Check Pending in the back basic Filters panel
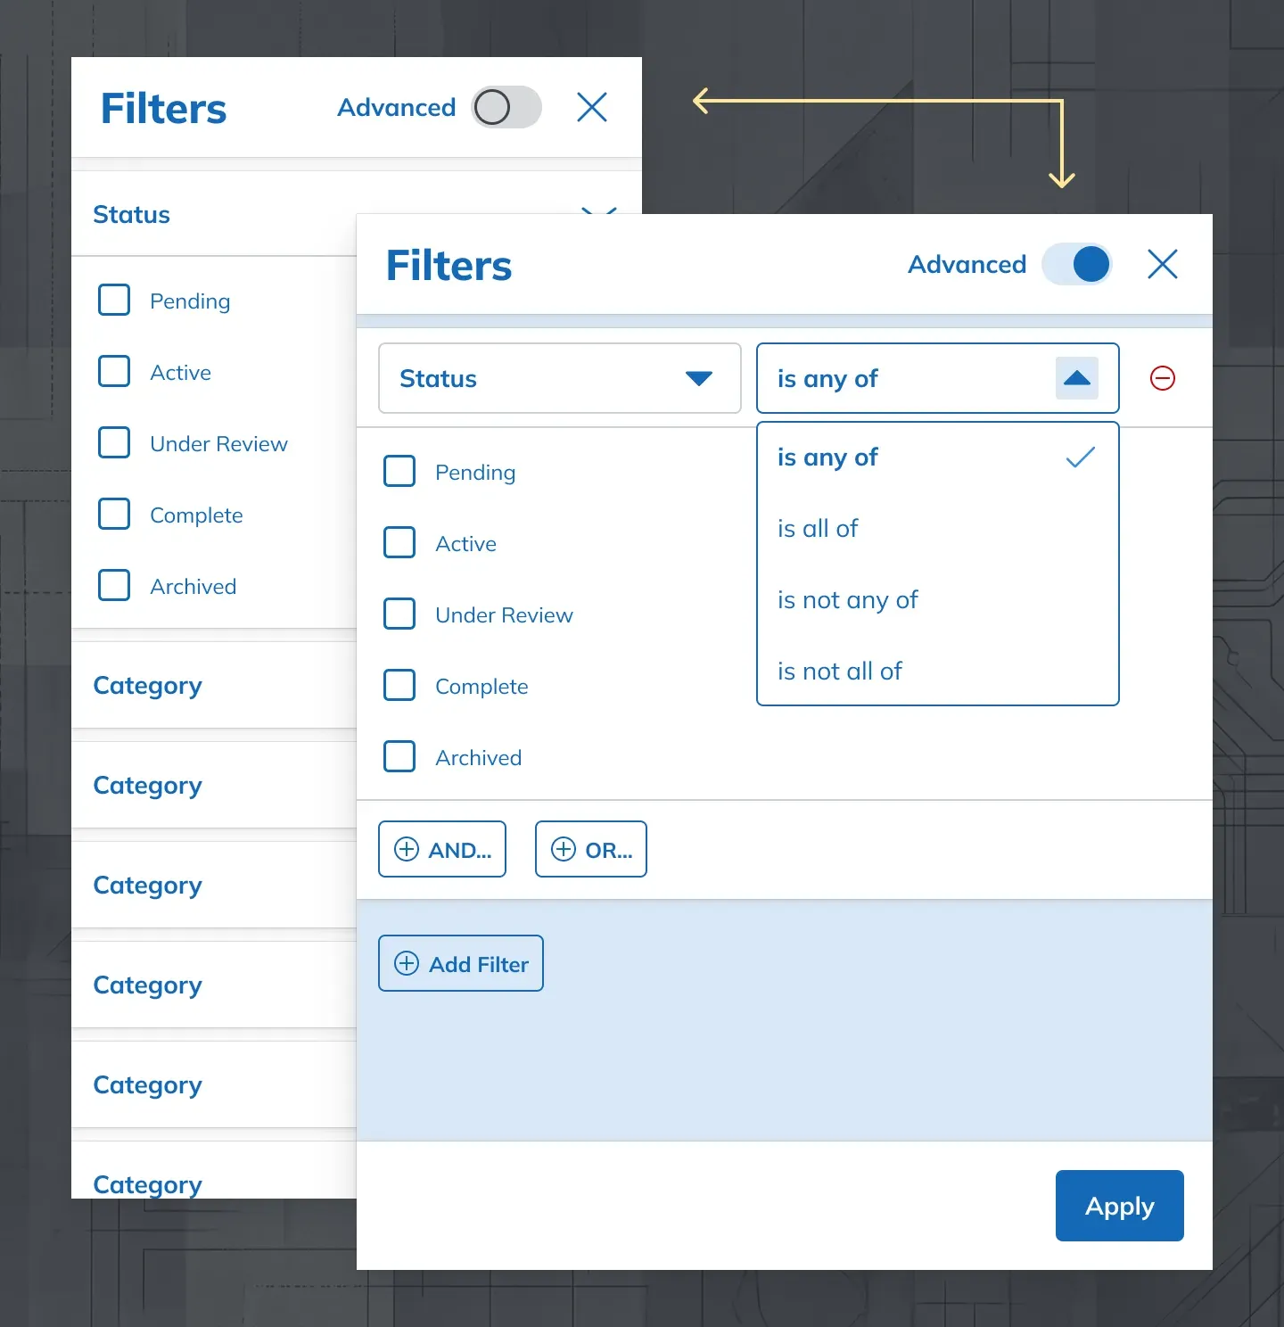 [x=114, y=300]
